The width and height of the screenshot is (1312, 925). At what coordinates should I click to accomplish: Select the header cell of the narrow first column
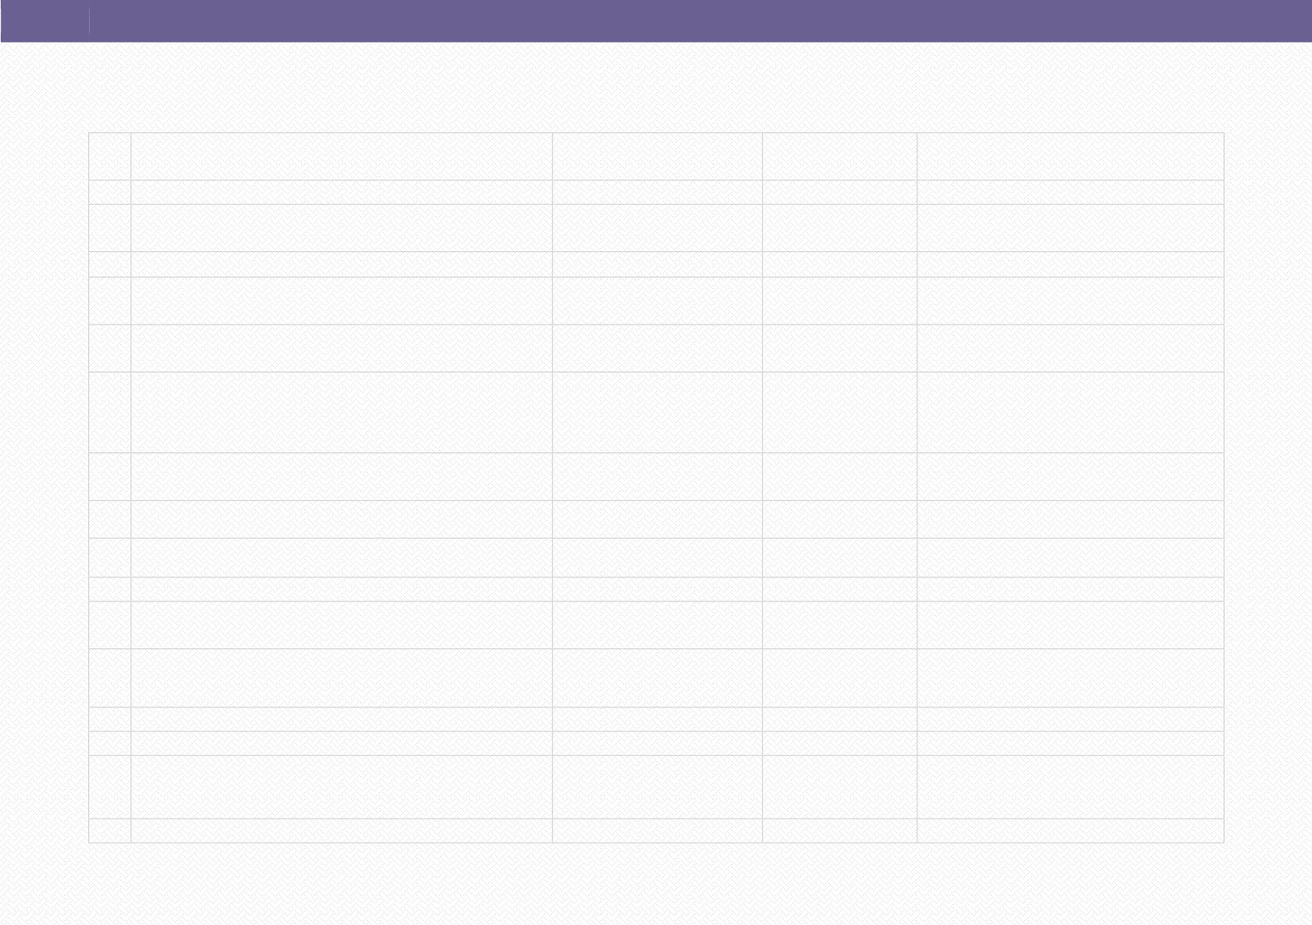pyautogui.click(x=110, y=156)
